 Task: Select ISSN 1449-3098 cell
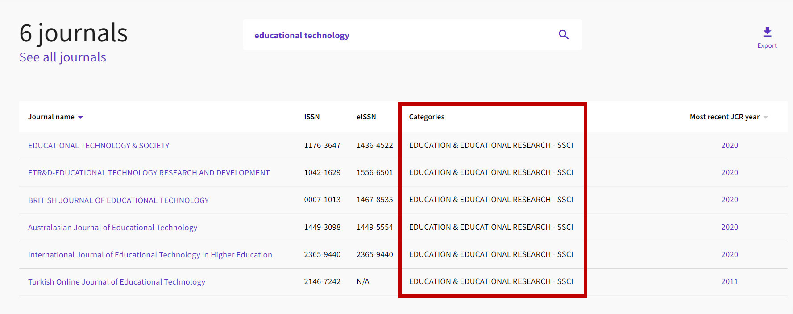tap(322, 227)
